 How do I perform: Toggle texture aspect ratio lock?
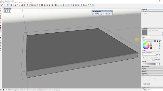coord(151,58)
